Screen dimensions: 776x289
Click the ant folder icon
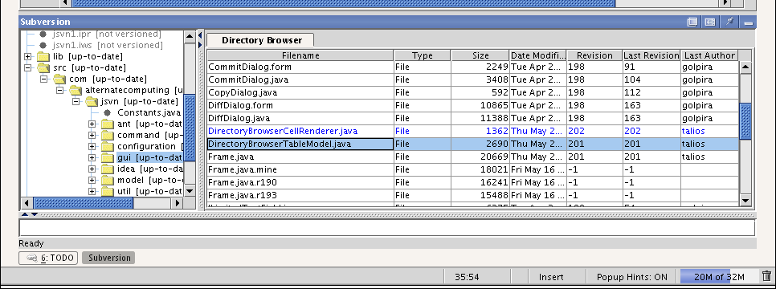(108, 124)
